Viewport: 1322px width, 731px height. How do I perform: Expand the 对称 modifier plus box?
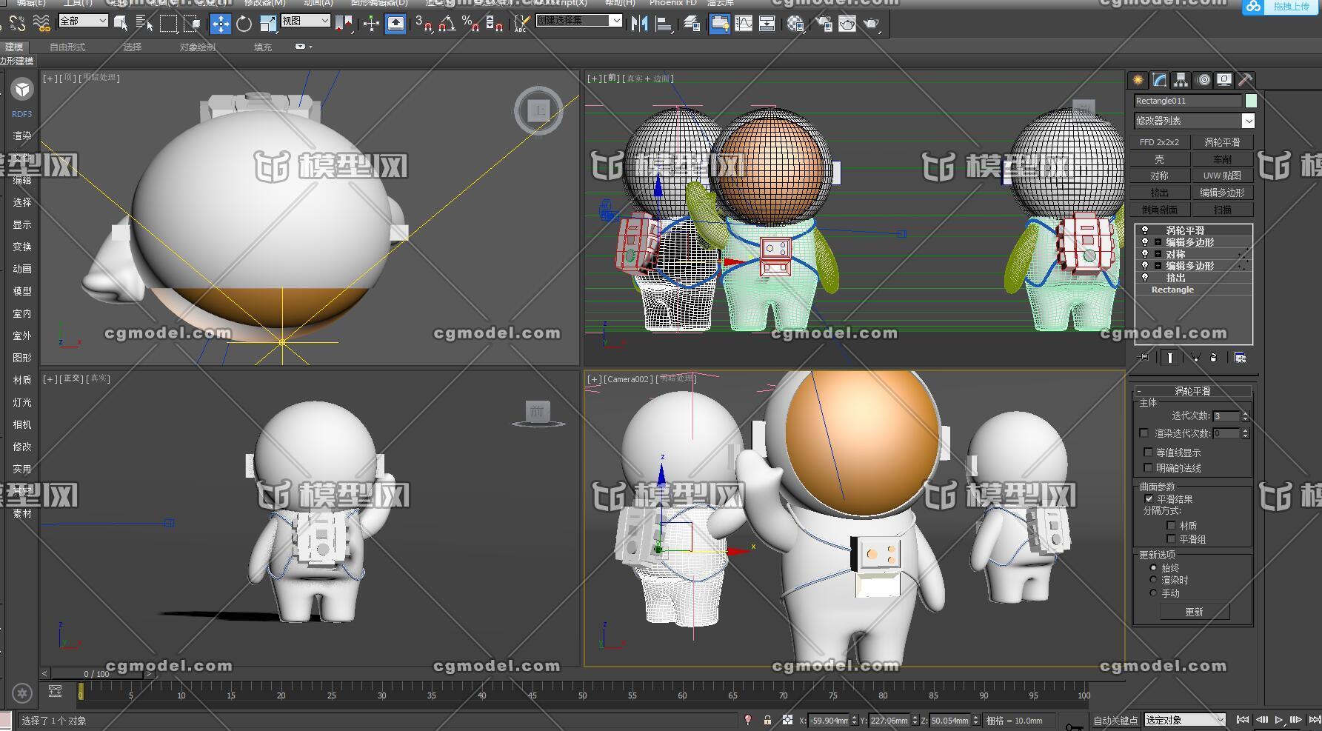1158,254
